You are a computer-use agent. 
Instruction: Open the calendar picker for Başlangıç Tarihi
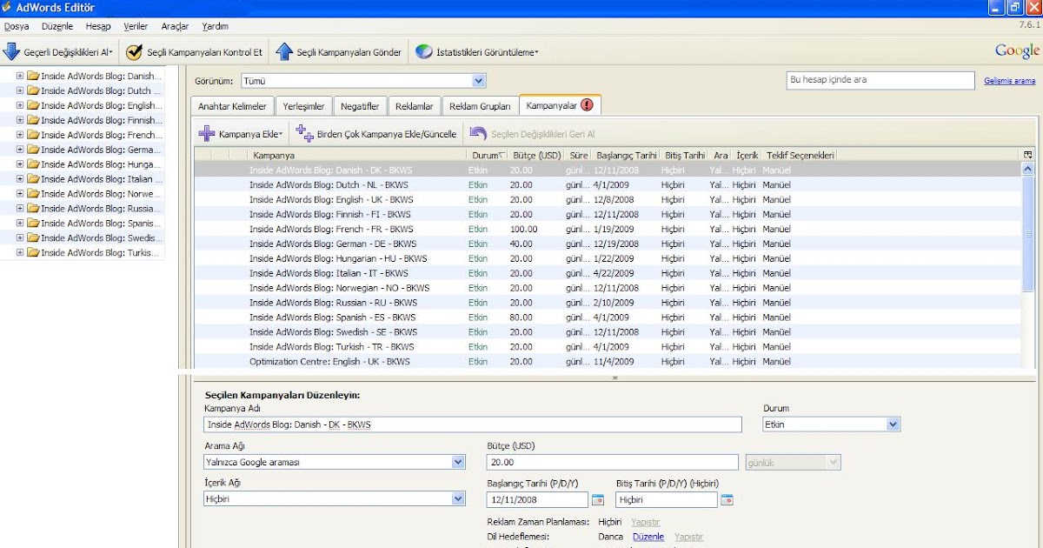coord(598,499)
